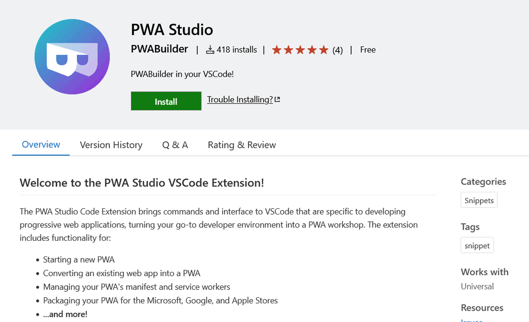Click the green Install button
This screenshot has width=529, height=322.
pyautogui.click(x=166, y=101)
